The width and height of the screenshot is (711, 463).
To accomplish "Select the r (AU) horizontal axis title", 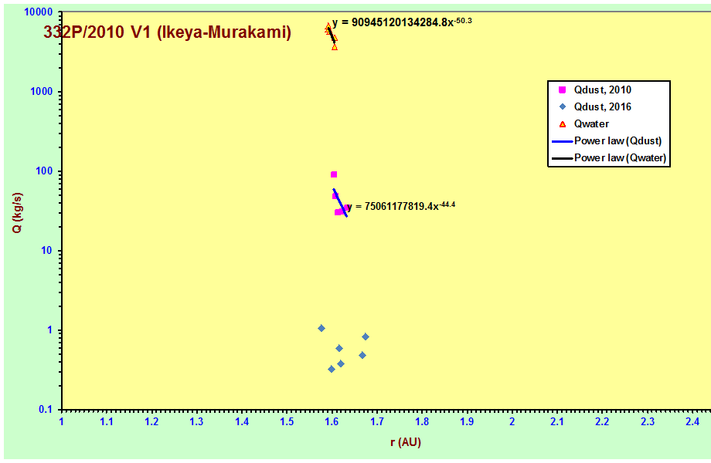I will pos(406,441).
